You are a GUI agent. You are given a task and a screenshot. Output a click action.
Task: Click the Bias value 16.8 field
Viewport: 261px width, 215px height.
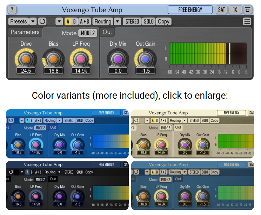[53, 71]
